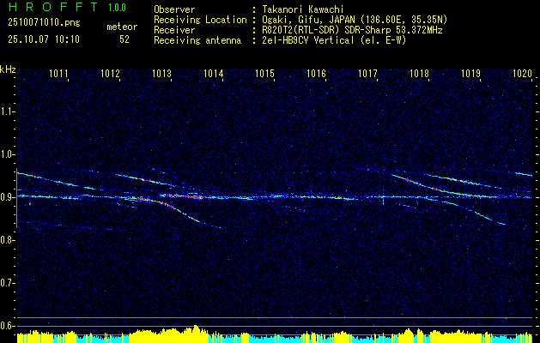Click the meteor count value 52
Screen dimensions: 540x343
click(x=124, y=39)
